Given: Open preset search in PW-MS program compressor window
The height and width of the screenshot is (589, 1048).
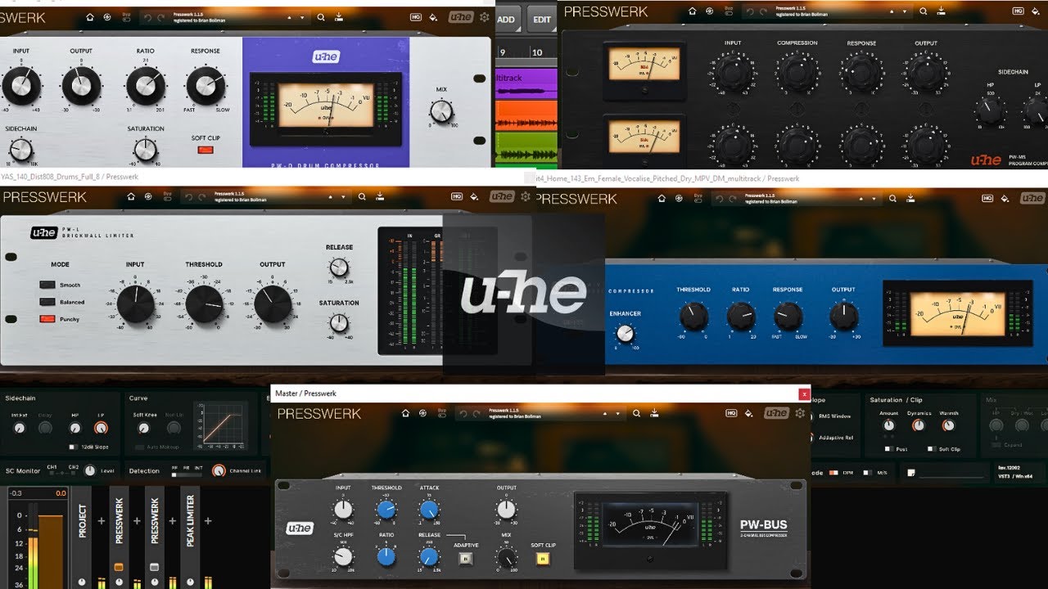Looking at the screenshot, I should [x=924, y=11].
